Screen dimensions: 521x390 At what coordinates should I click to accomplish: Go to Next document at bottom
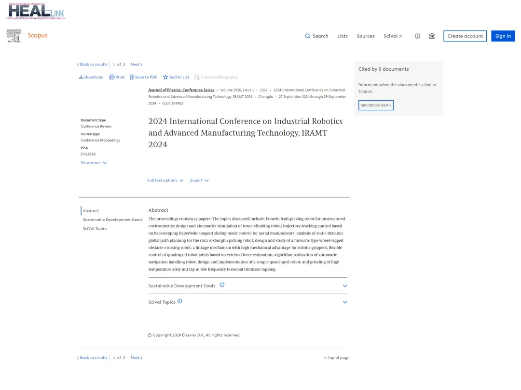click(136, 357)
